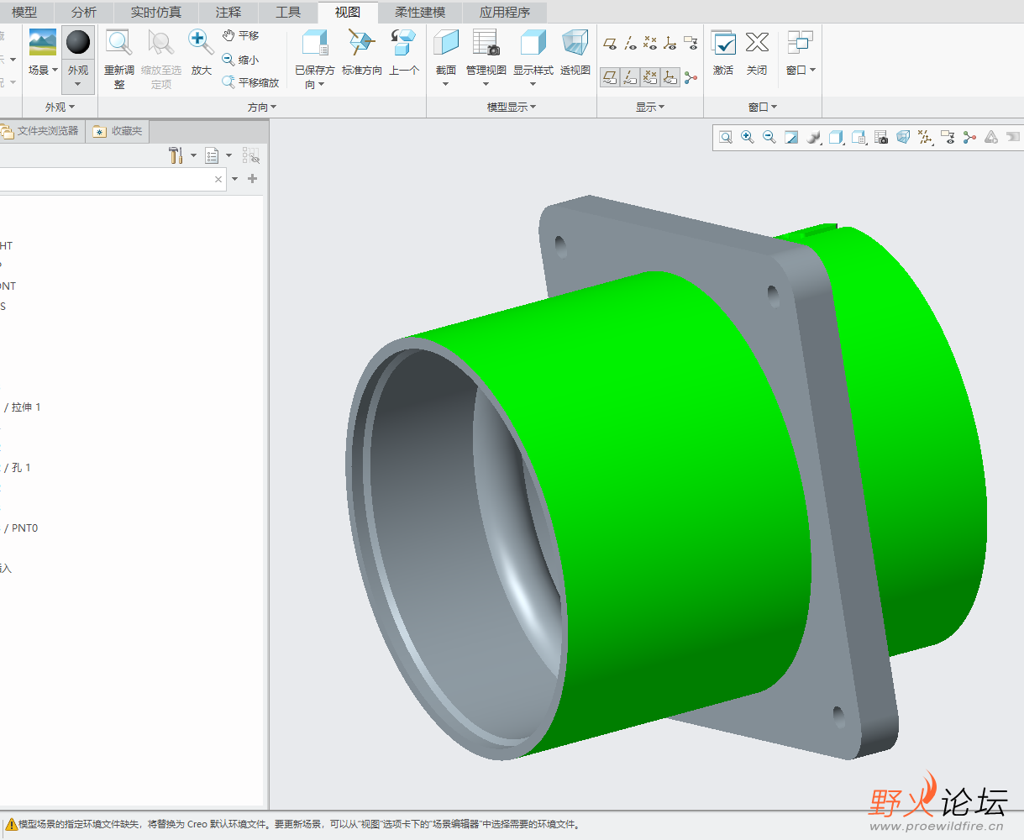Open the 文件夹浏览器 tab
Screen dimensions: 1024x840
41,131
